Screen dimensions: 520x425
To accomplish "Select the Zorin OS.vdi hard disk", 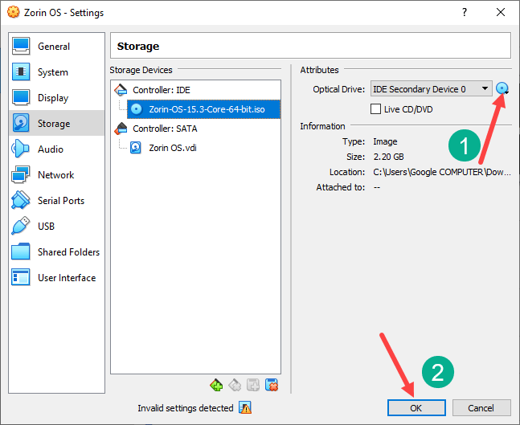I will 173,148.
